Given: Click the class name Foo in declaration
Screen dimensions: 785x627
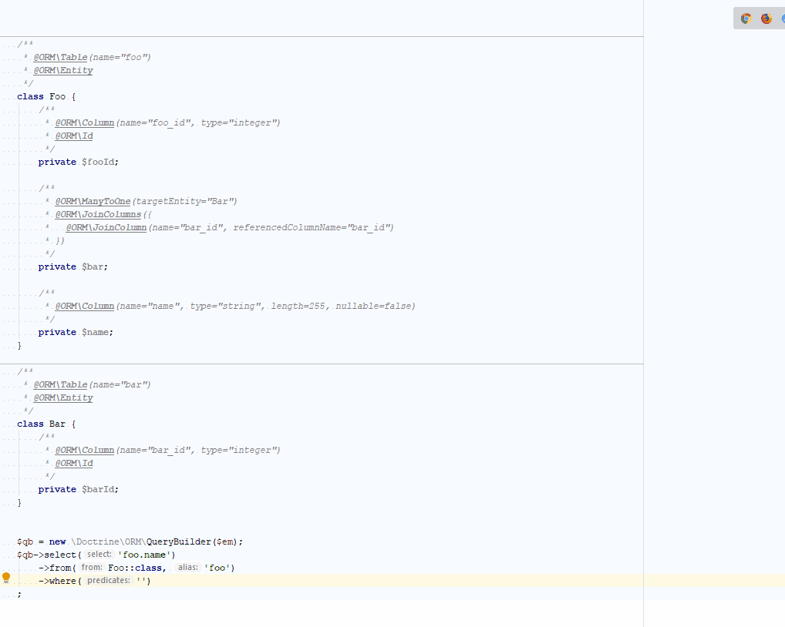Looking at the screenshot, I should [x=58, y=96].
